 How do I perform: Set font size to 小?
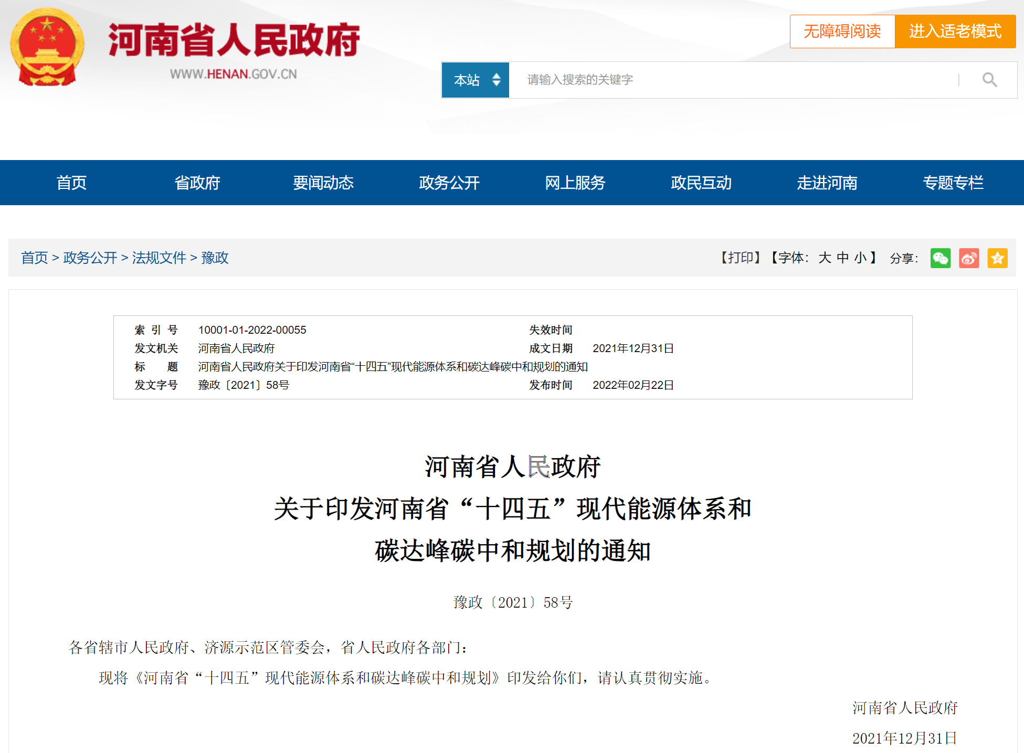[x=860, y=258]
